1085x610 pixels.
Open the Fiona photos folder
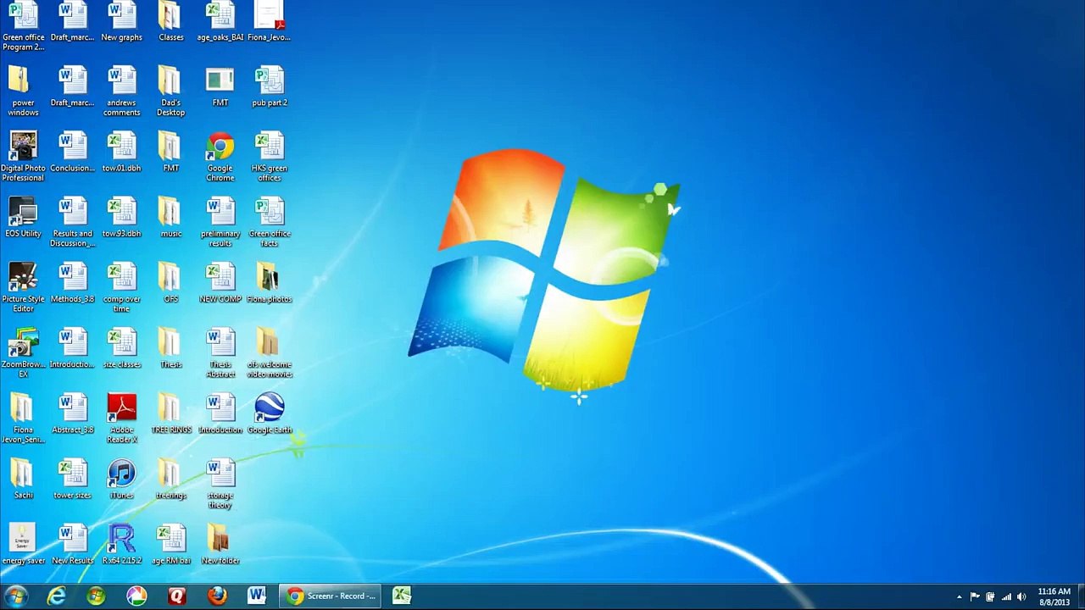[269, 283]
